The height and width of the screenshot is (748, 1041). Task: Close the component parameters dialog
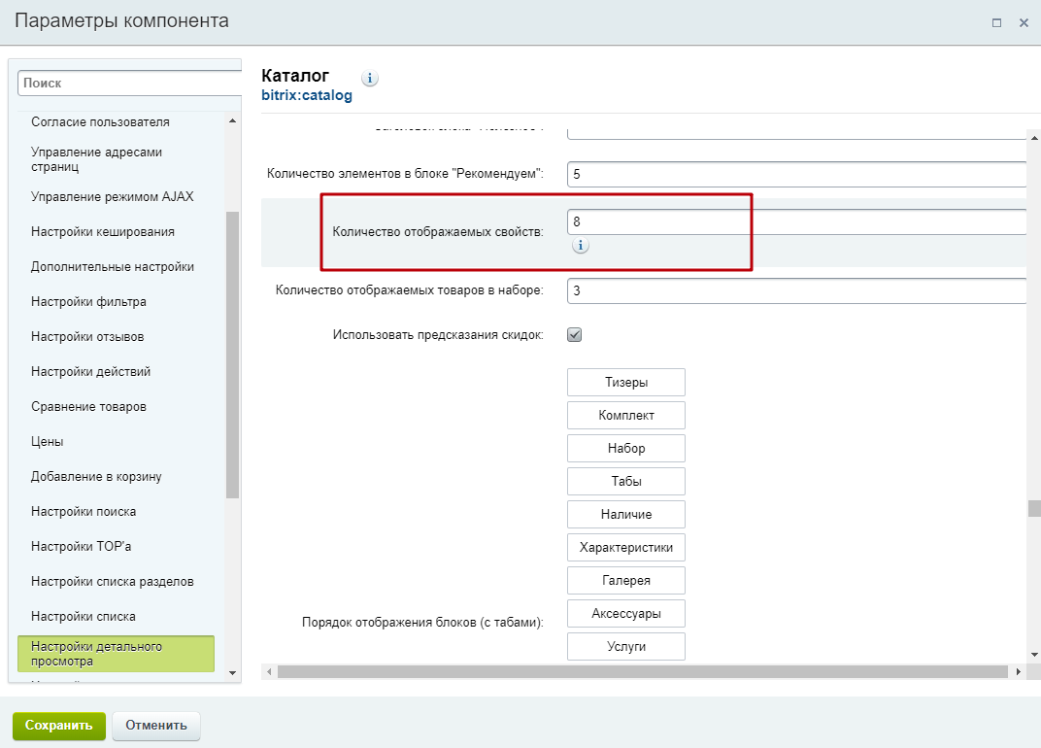[1024, 22]
